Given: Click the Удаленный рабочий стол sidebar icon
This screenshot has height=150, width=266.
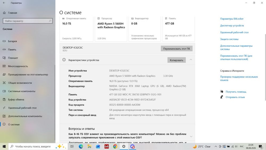Looking at the screenshot, I should pos(4,108).
